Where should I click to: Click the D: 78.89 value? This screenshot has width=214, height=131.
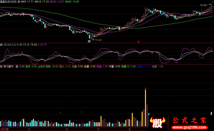point(32,45)
